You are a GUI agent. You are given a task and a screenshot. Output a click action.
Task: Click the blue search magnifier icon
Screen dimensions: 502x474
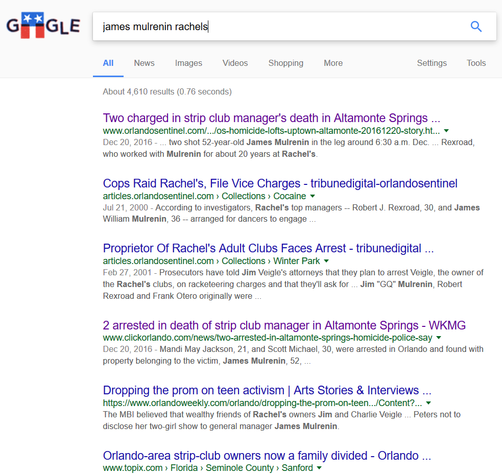point(476,26)
